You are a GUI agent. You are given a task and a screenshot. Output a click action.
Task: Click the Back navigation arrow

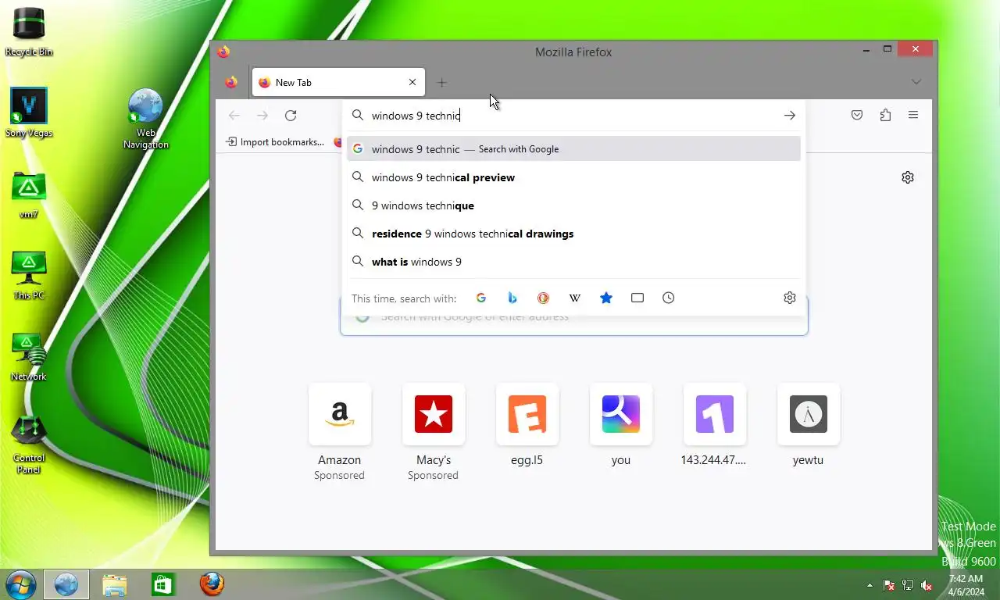click(234, 116)
